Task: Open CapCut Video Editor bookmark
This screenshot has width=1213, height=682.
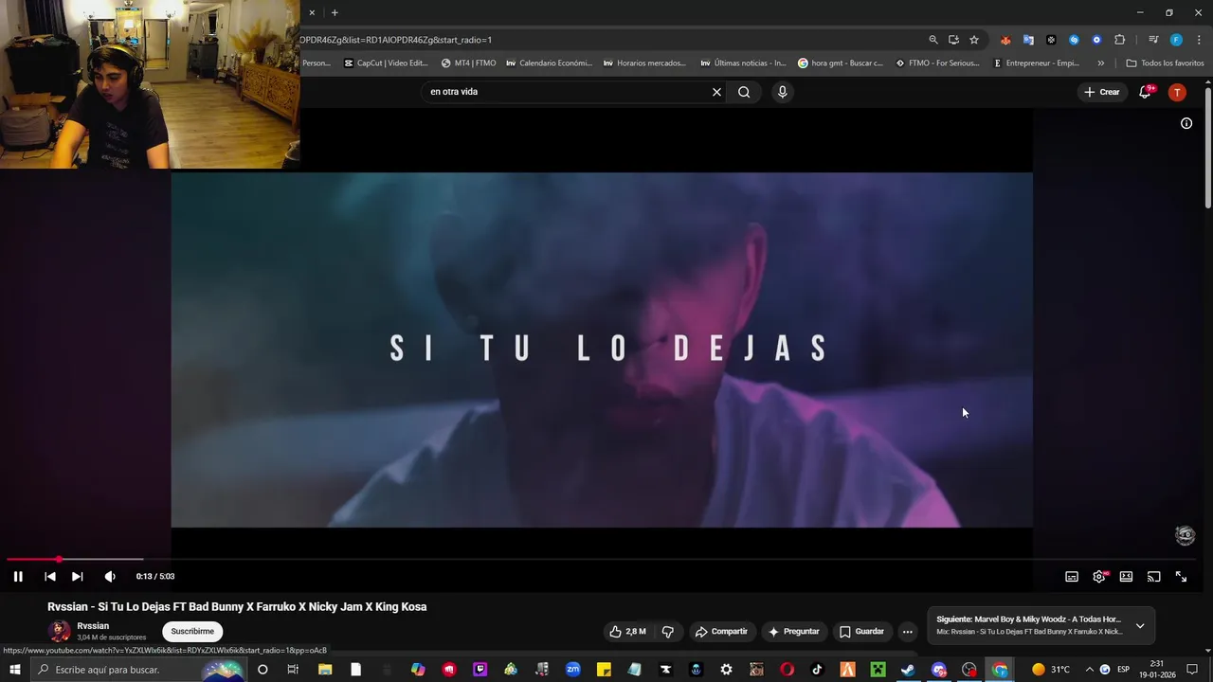Action: click(386, 63)
